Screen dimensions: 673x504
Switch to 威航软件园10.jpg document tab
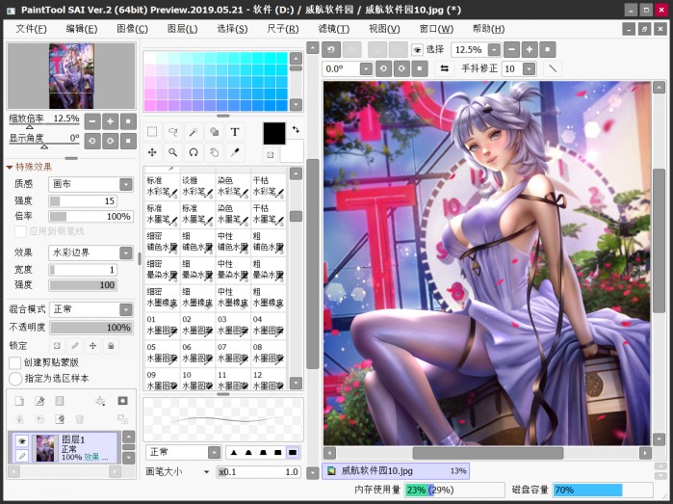pos(396,471)
